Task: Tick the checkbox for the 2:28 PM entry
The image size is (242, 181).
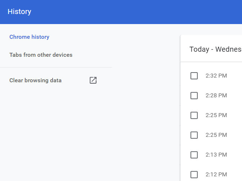Action: click(x=194, y=96)
